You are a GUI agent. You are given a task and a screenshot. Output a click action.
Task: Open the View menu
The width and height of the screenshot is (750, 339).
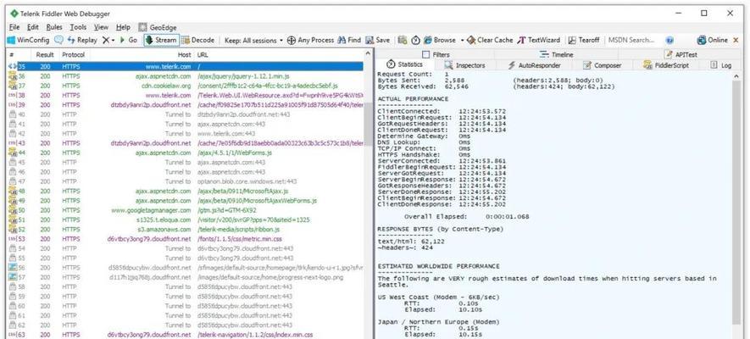click(101, 27)
